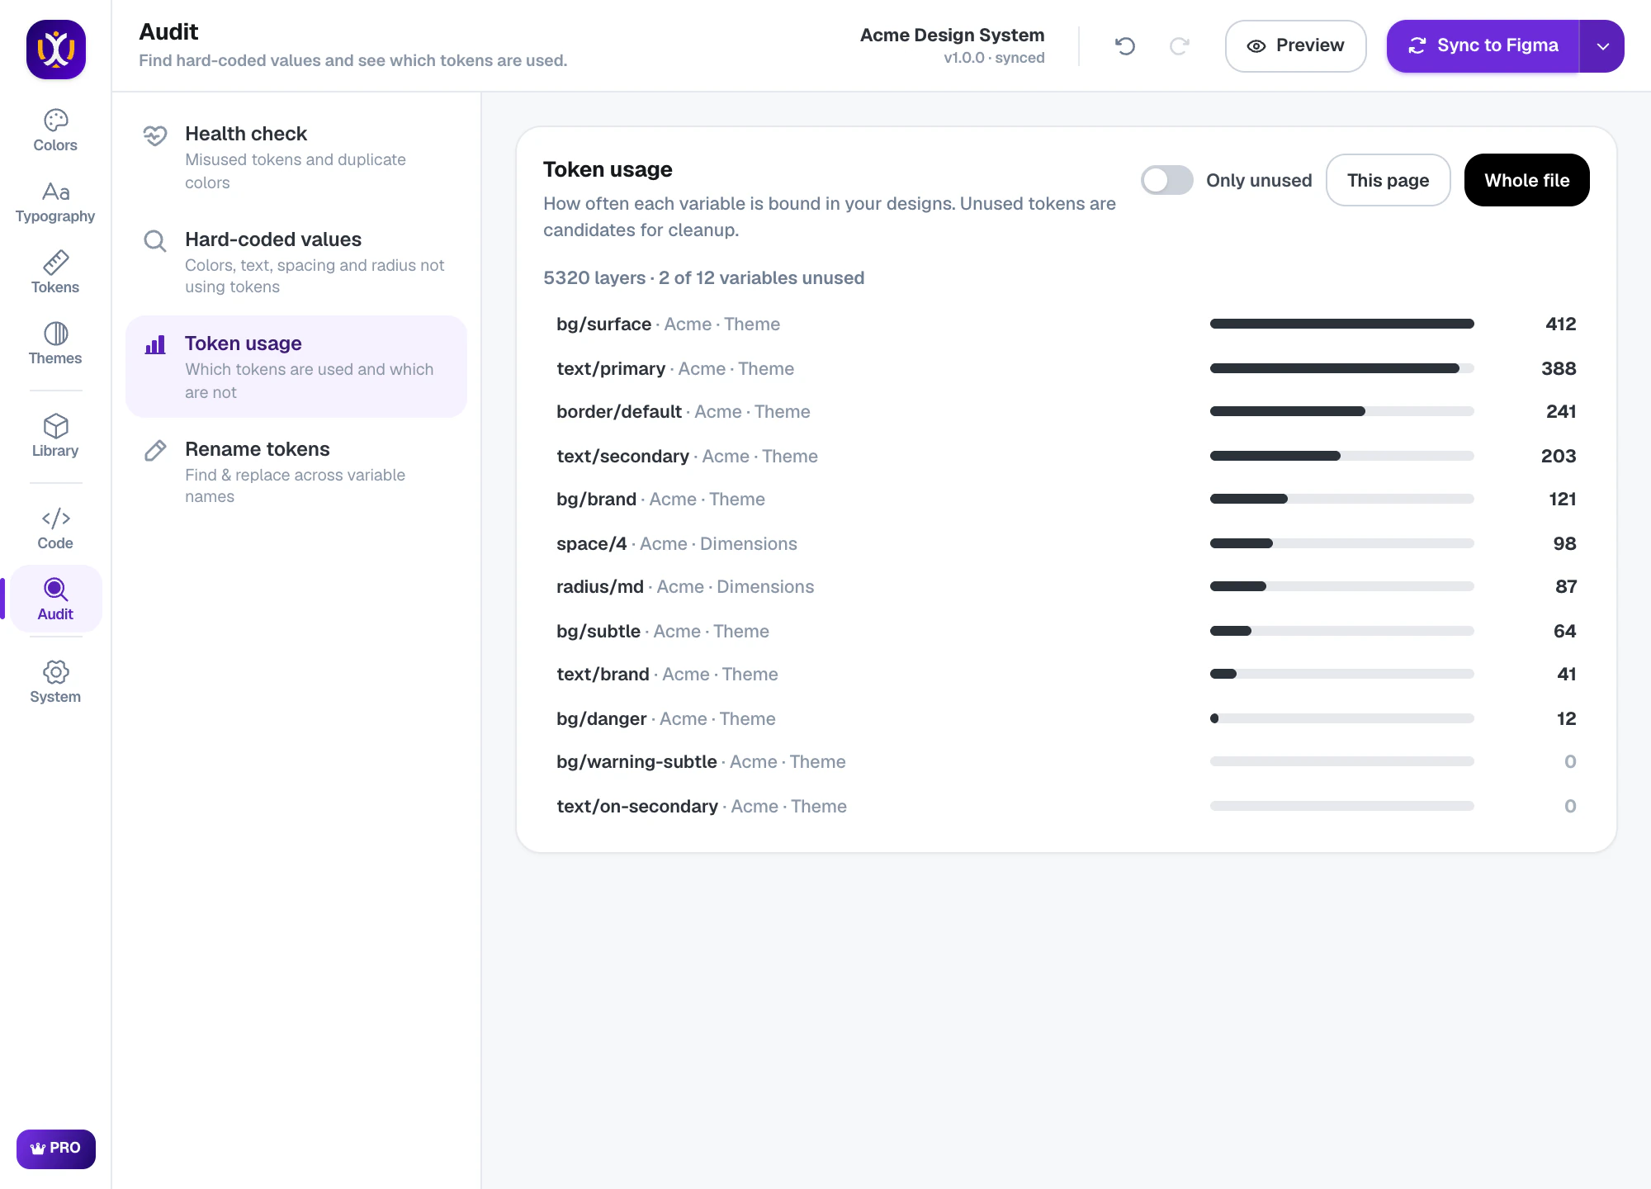Click the Health check heartbeat icon
This screenshot has height=1189, width=1651.
[x=155, y=135]
